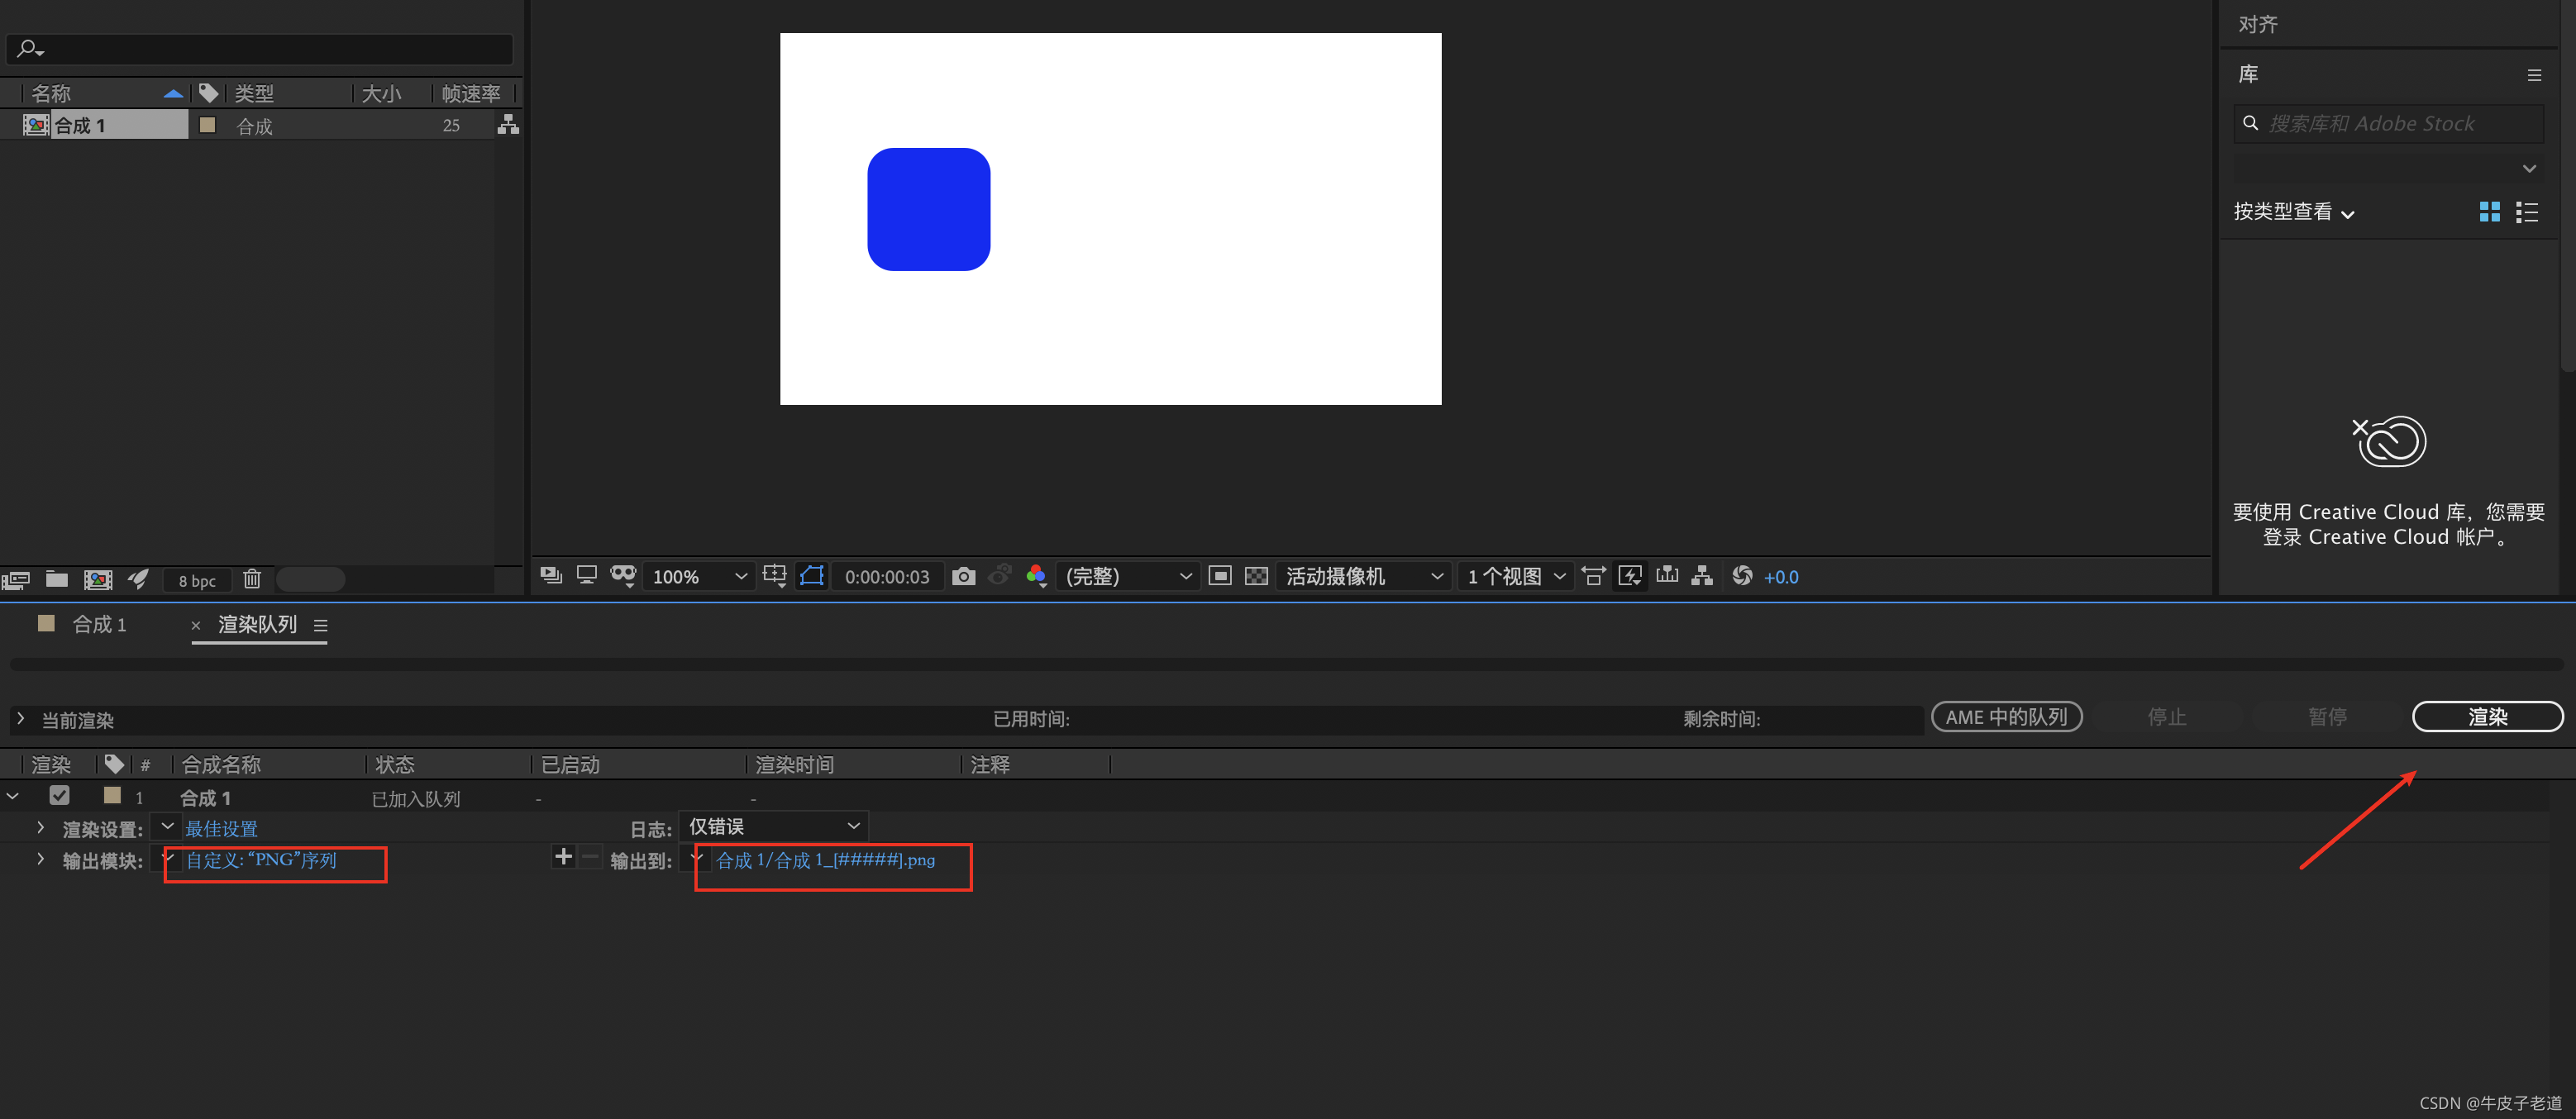
Task: Toggle mask and shape path visibility icon
Action: 812,576
